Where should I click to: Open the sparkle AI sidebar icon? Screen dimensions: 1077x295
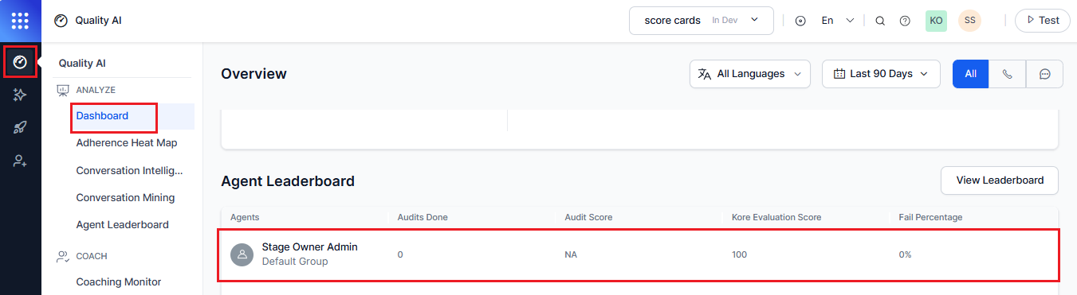(21, 95)
